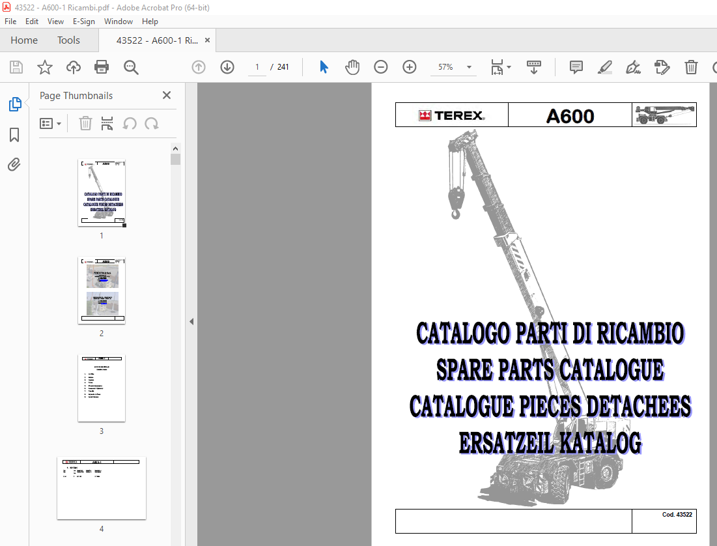Open the Attachments paperclip panel
The height and width of the screenshot is (546, 717).
click(x=14, y=164)
